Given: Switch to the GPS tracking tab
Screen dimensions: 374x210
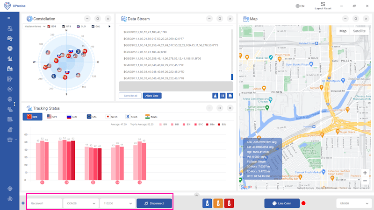Looking at the screenshot, I should (52, 117).
